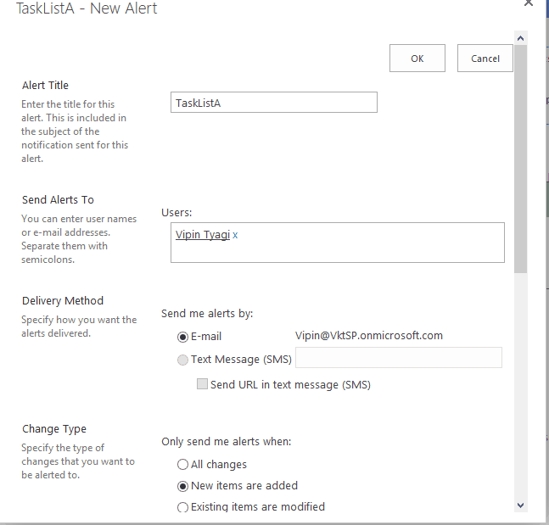Select the All changes radio button
Viewport: 549px width, 525px height.
[182, 465]
